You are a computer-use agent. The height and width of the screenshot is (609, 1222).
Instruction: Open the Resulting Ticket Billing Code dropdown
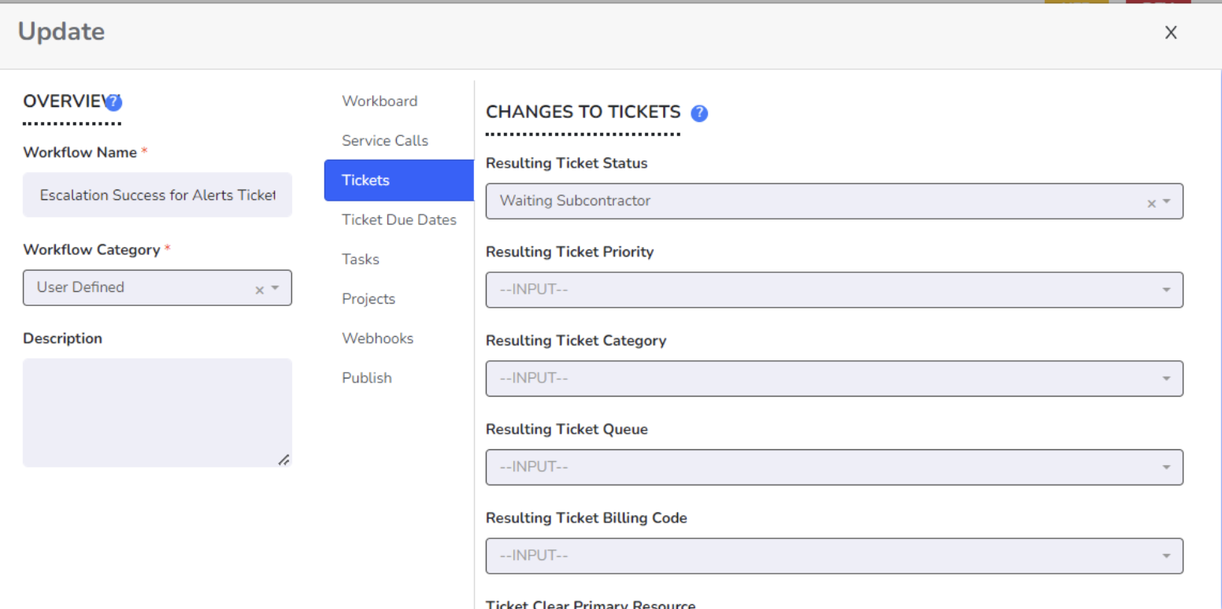click(x=1166, y=556)
